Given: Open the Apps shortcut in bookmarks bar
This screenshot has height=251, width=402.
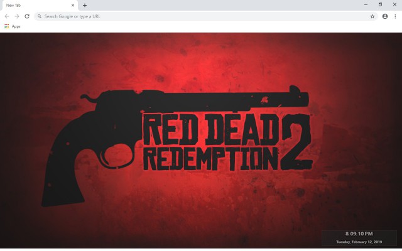Looking at the screenshot, I should 13,26.
